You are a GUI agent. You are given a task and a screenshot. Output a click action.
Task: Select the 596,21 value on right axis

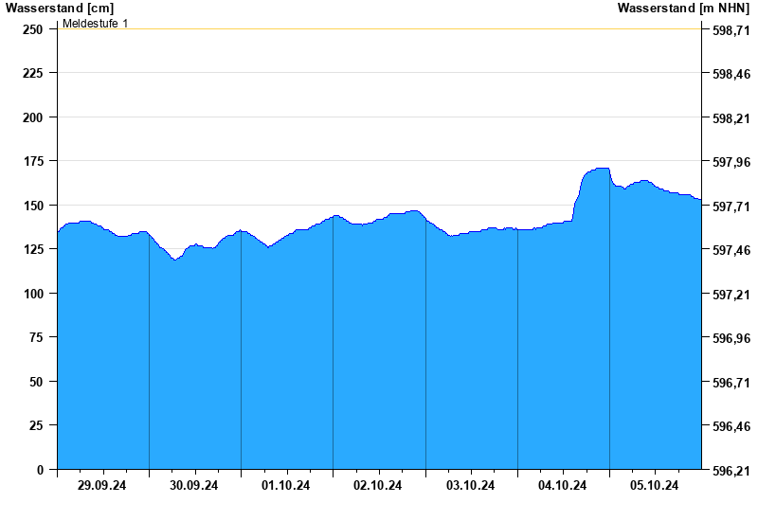click(x=731, y=471)
